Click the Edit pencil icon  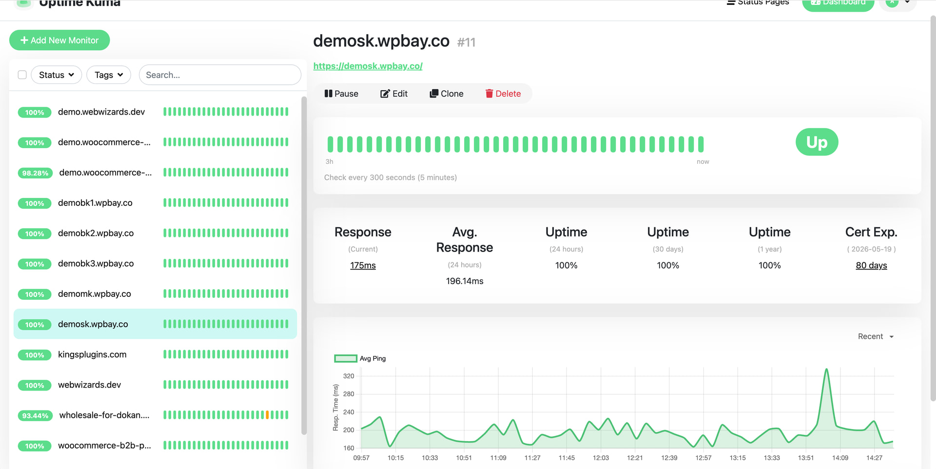point(385,94)
